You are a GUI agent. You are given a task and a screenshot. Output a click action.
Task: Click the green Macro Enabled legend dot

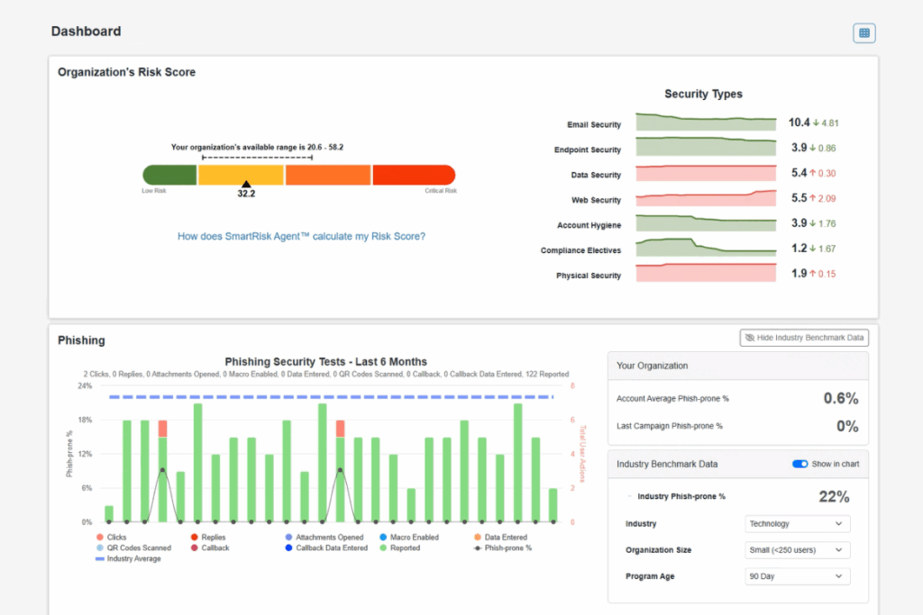[x=384, y=537]
